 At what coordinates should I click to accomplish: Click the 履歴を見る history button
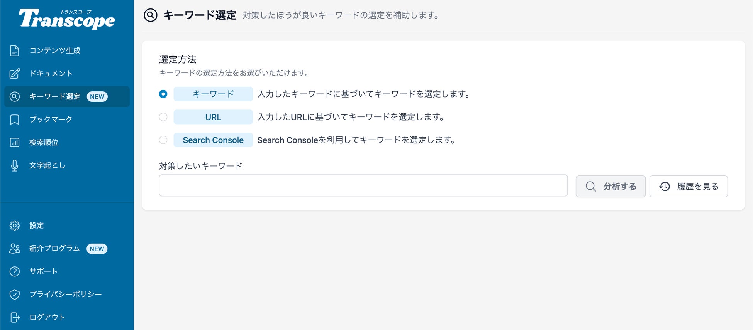[x=689, y=187]
